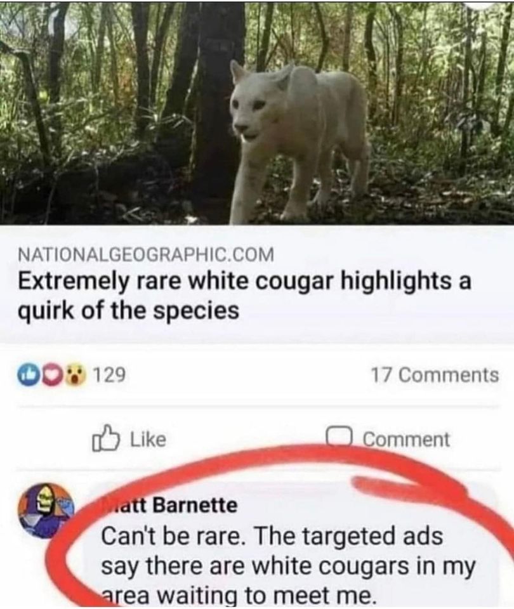514x609 pixels.
Task: Open the white cougar photo
Action: coord(257,113)
